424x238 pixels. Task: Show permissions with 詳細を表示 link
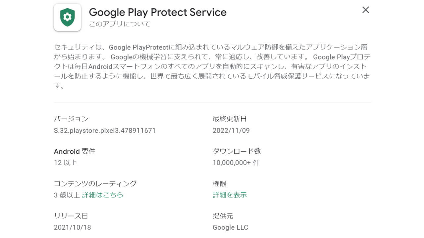pyautogui.click(x=229, y=195)
